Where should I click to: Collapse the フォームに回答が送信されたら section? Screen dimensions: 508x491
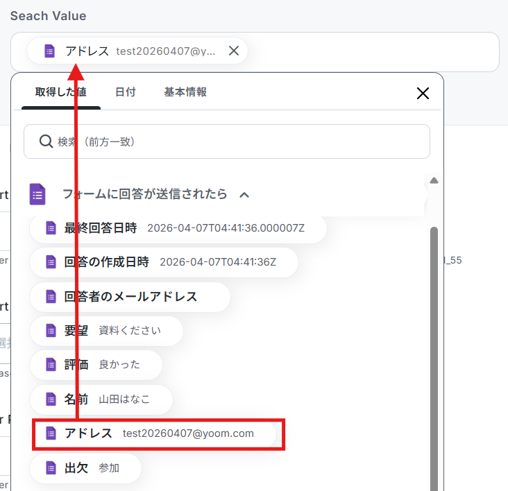pyautogui.click(x=244, y=195)
